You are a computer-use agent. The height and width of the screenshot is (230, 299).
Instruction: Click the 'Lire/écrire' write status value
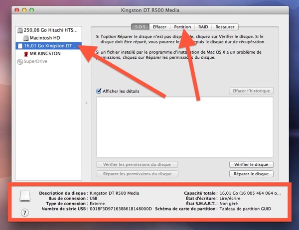pos(230,198)
